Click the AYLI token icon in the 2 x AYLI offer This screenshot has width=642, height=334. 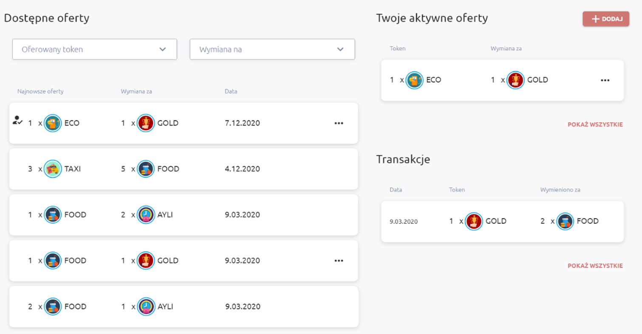pyautogui.click(x=146, y=215)
